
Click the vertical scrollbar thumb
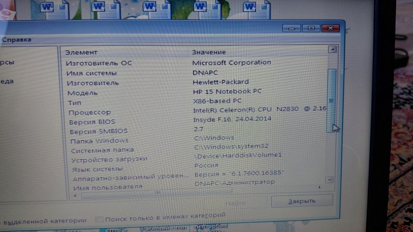tap(331, 101)
